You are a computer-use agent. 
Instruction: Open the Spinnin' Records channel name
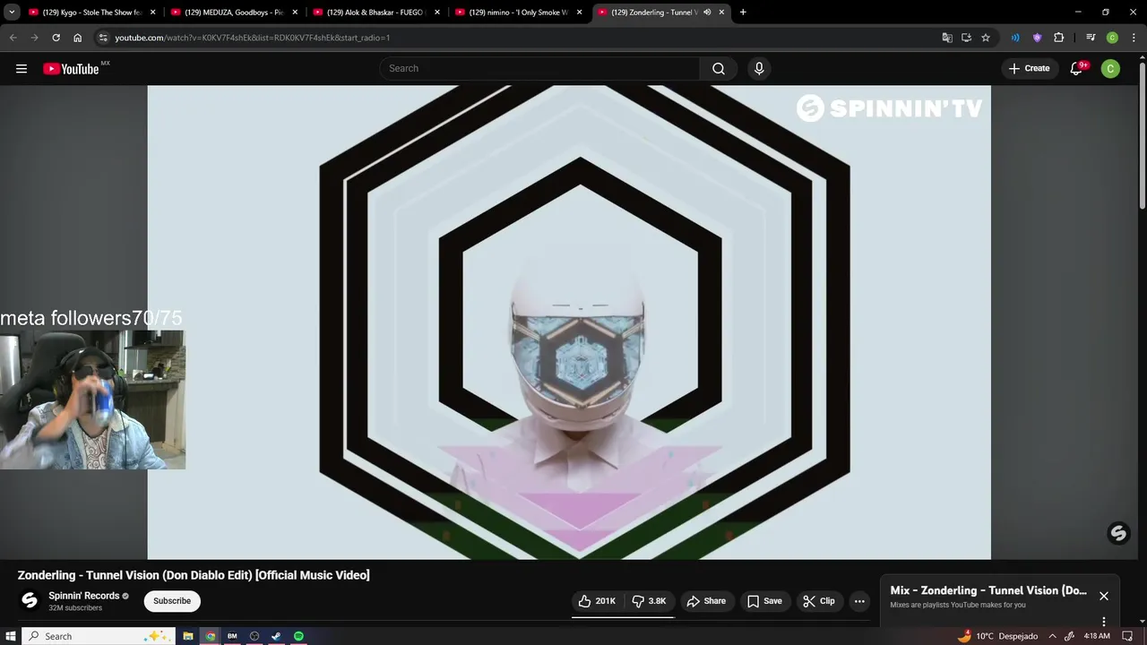click(84, 596)
